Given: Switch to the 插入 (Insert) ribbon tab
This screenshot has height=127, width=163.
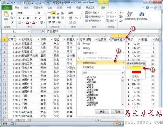Looking at the screenshot, I should (26, 7).
